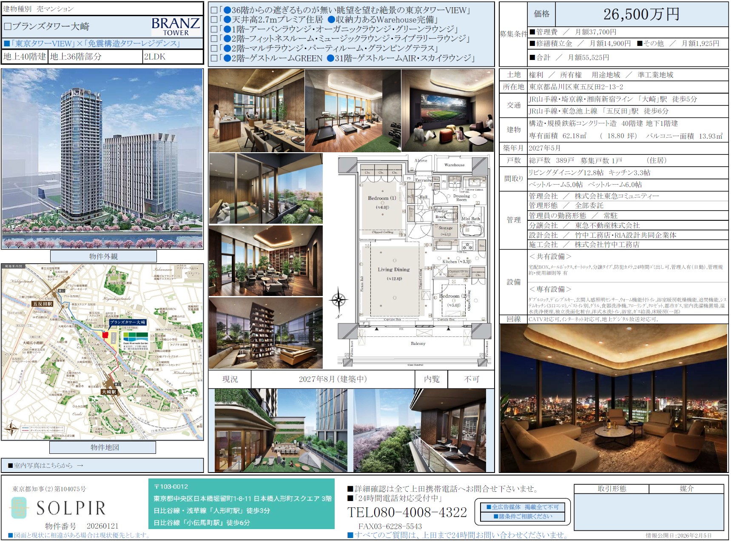Image resolution: width=731 pixels, height=541 pixels.
Task: Click the 全広告媒体 掲載全て不可 button
Action: tap(522, 507)
